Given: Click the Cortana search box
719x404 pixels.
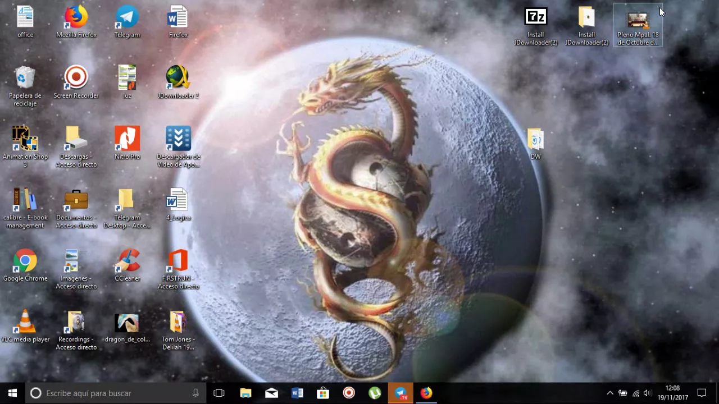Looking at the screenshot, I should tap(116, 393).
